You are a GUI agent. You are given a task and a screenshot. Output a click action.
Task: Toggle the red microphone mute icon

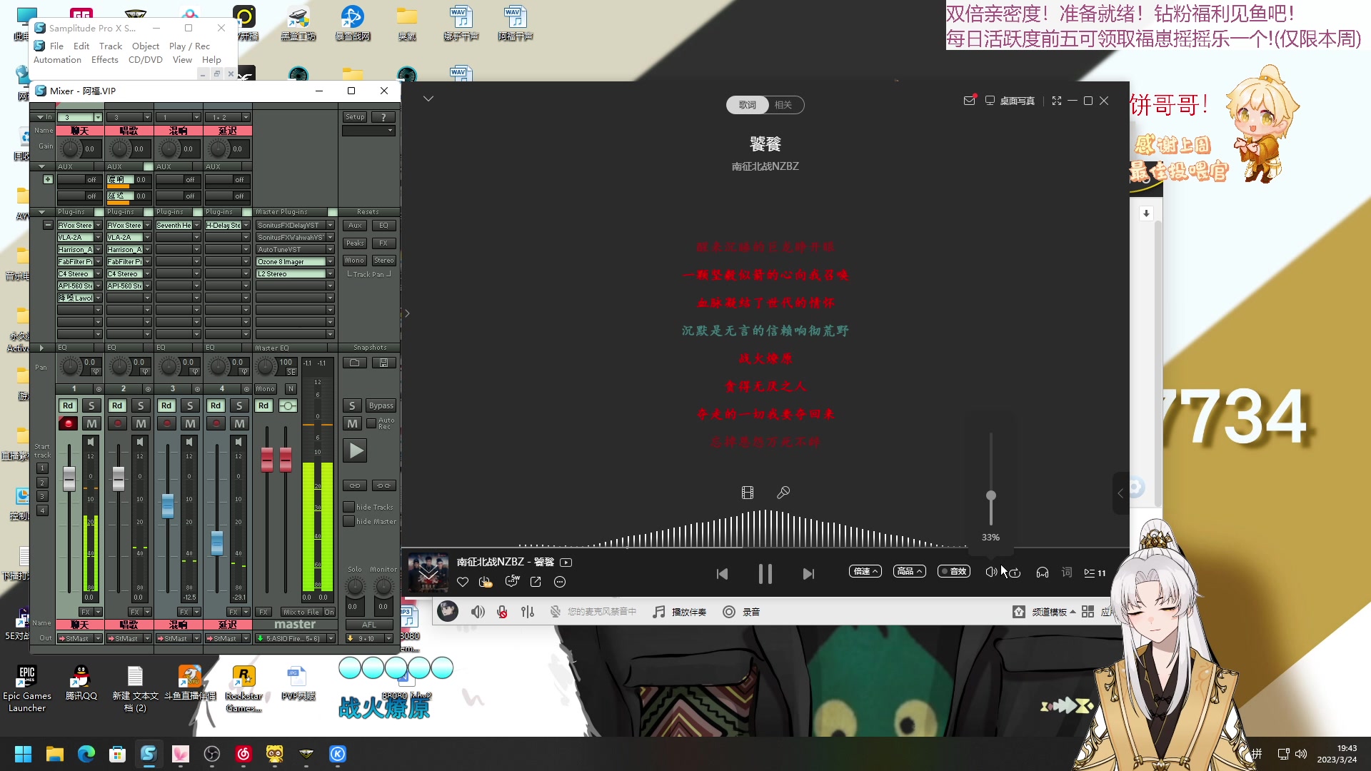coord(503,612)
